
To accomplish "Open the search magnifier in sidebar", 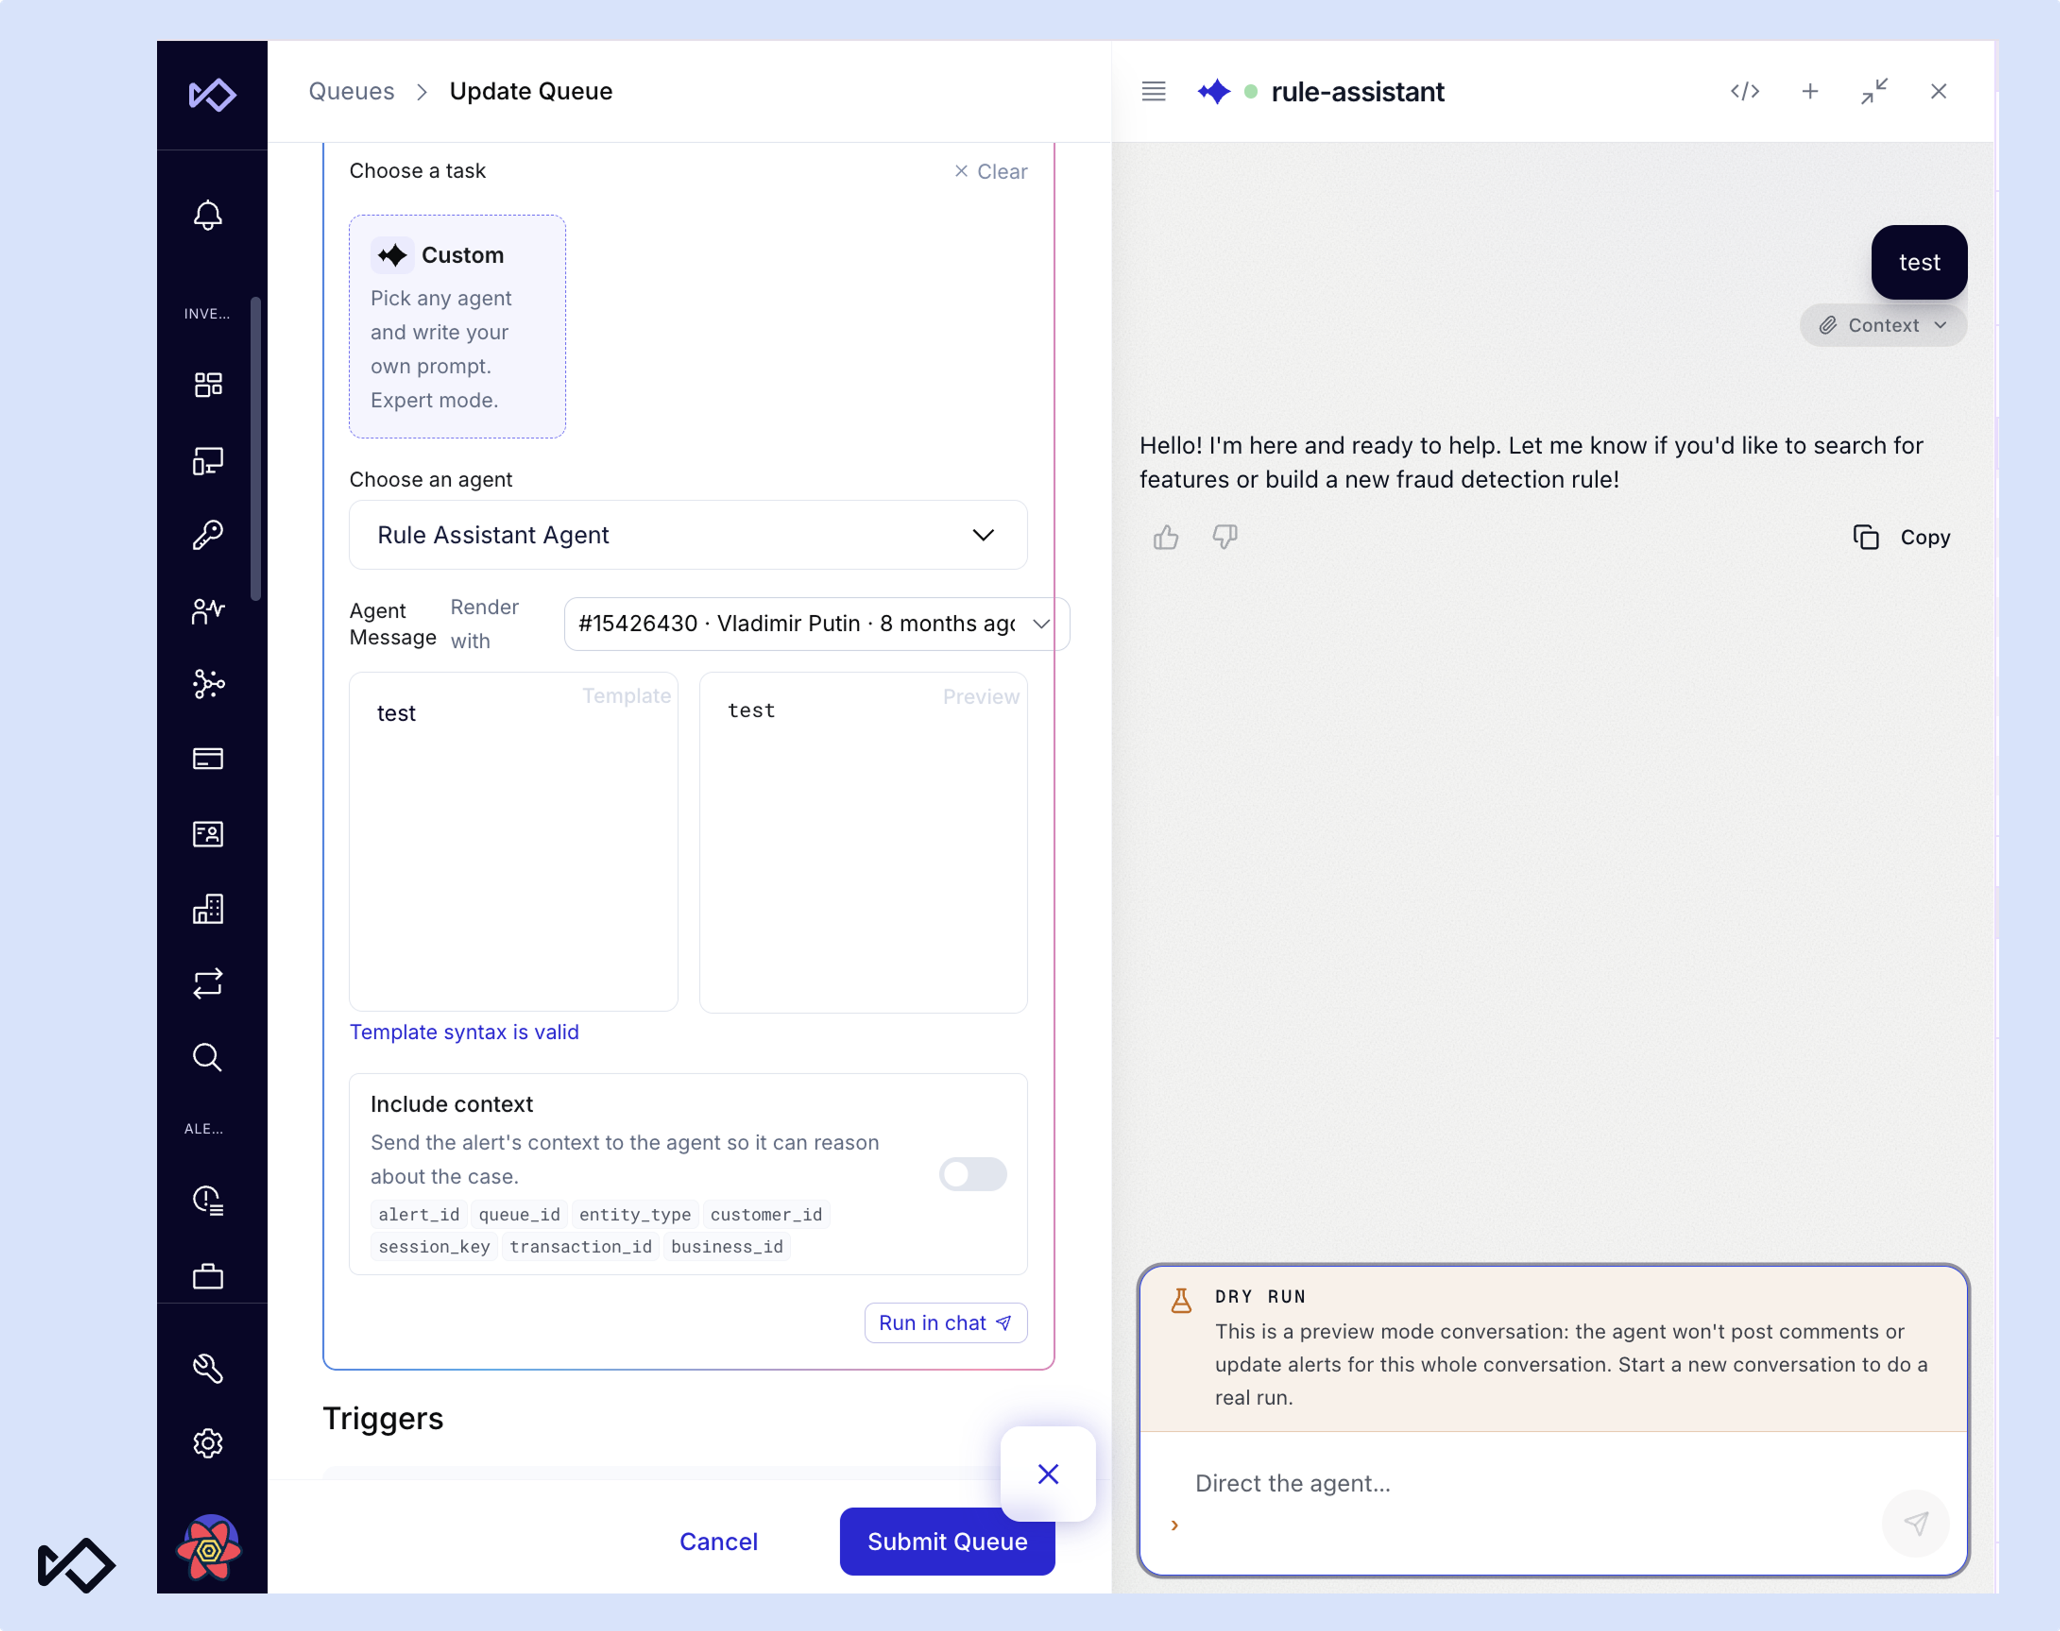I will click(x=207, y=1057).
